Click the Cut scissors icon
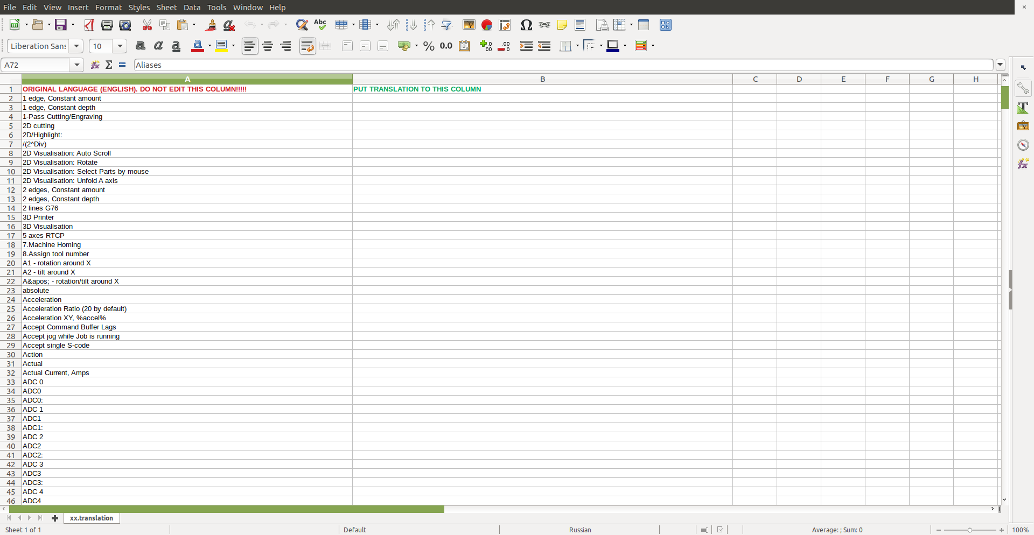This screenshot has width=1034, height=535. [x=147, y=25]
